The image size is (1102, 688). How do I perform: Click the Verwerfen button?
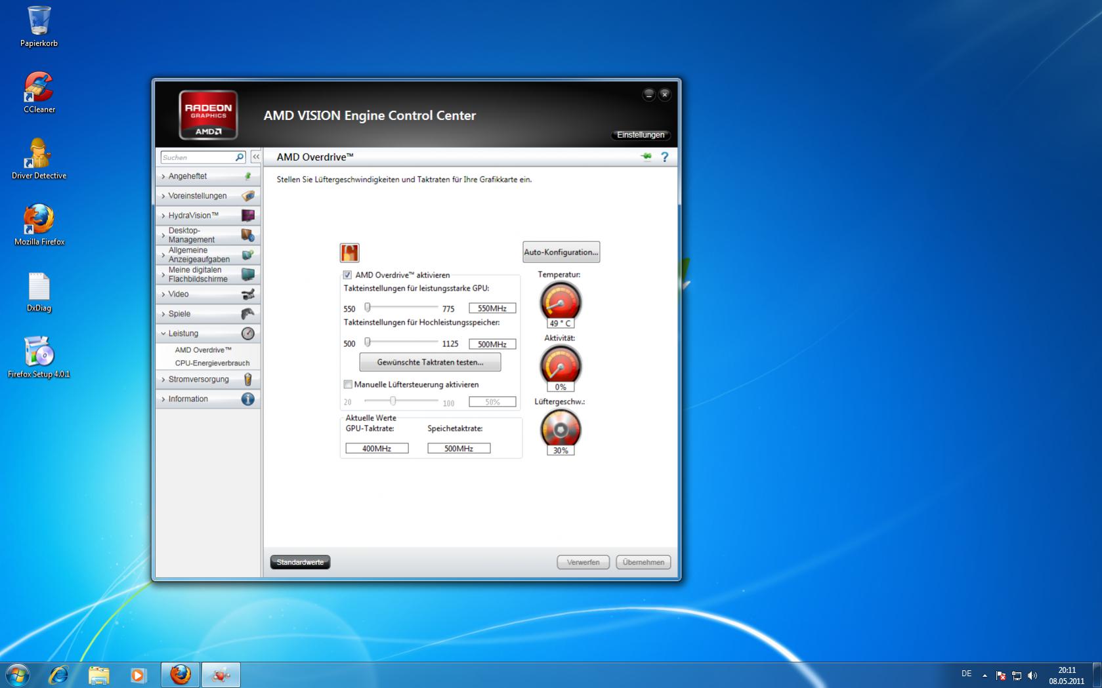coord(583,562)
